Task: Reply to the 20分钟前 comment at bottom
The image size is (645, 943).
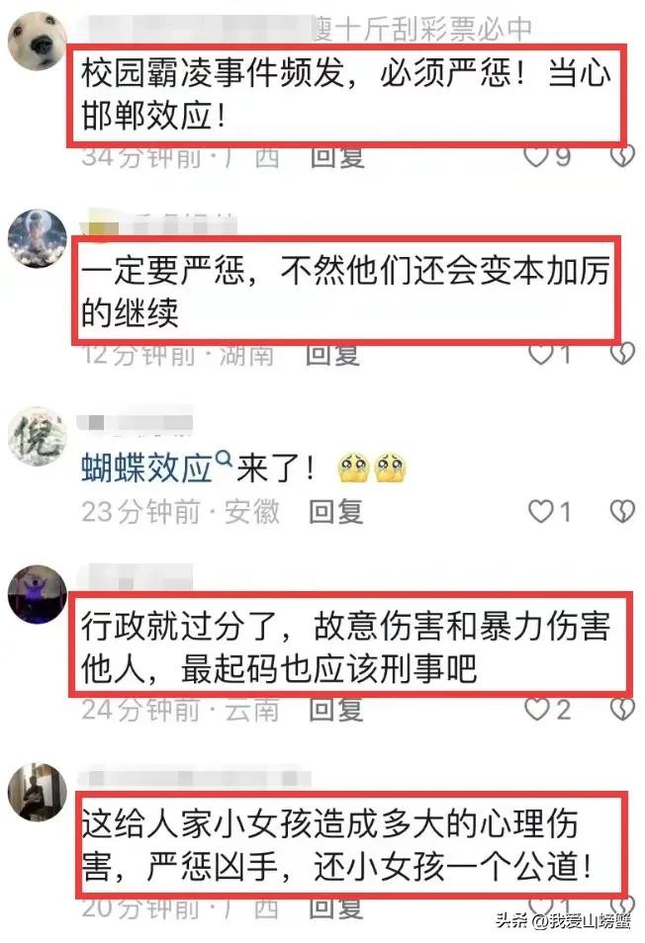Action: 335,906
